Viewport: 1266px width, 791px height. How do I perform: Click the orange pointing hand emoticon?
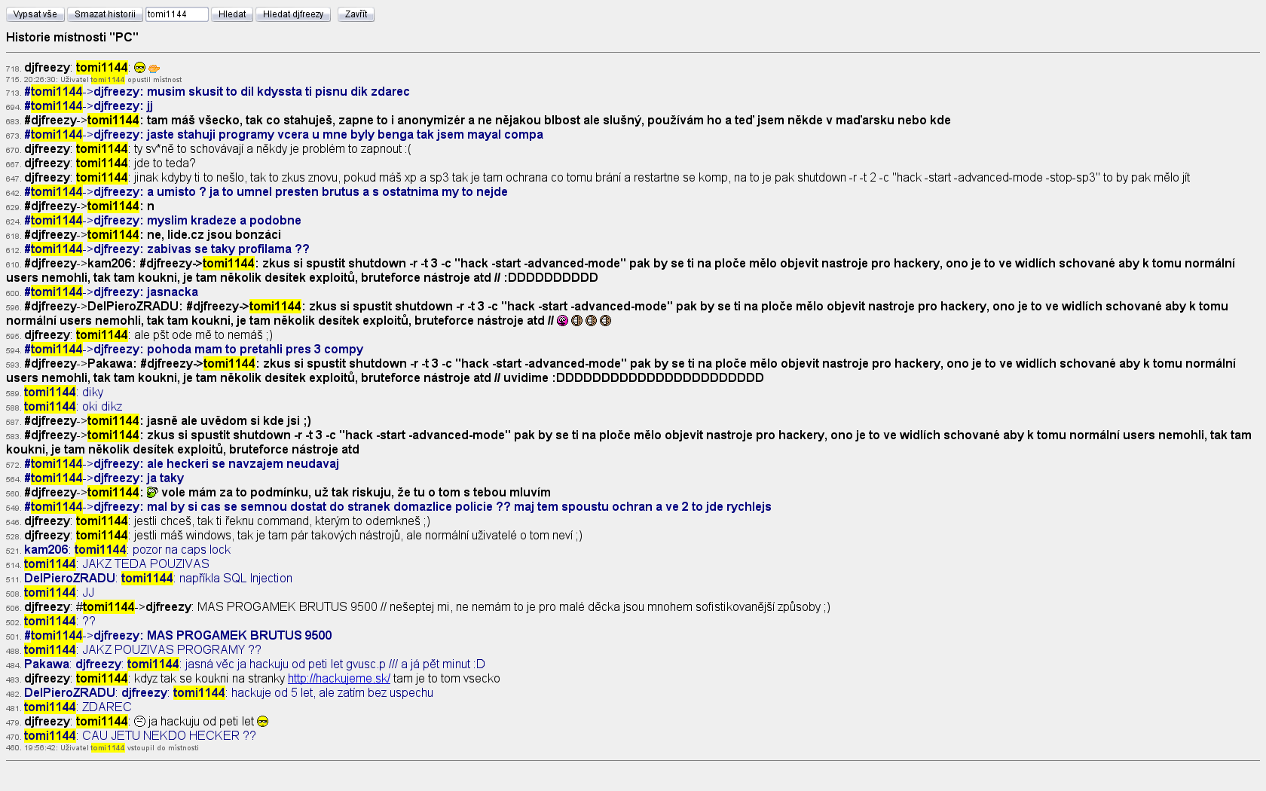pos(154,69)
